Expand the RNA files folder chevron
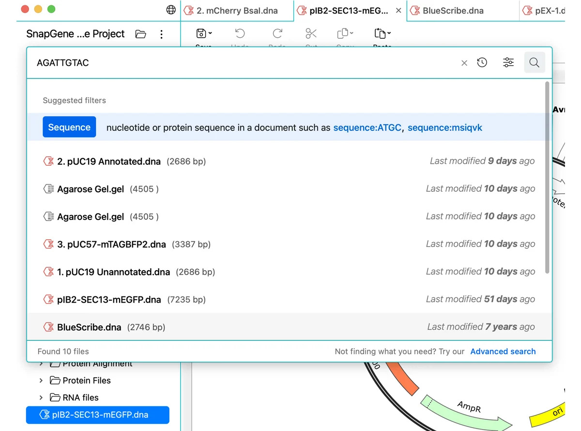The height and width of the screenshot is (431, 581). [x=42, y=398]
